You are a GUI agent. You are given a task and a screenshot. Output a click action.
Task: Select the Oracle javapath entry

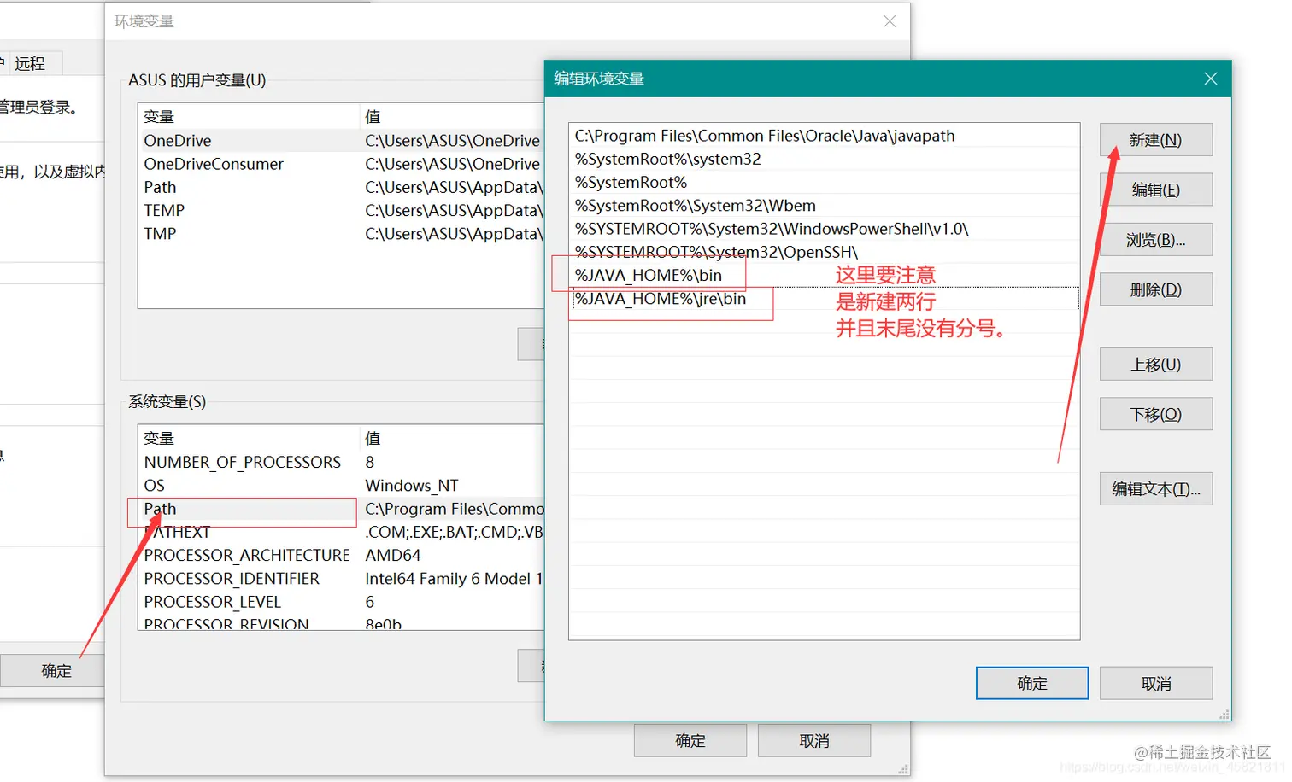(764, 135)
